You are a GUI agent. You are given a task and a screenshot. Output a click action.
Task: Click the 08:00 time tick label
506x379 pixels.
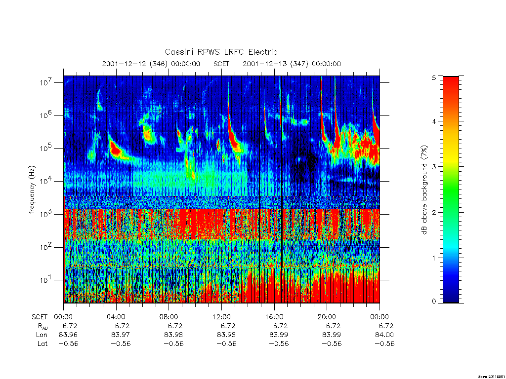(169, 317)
